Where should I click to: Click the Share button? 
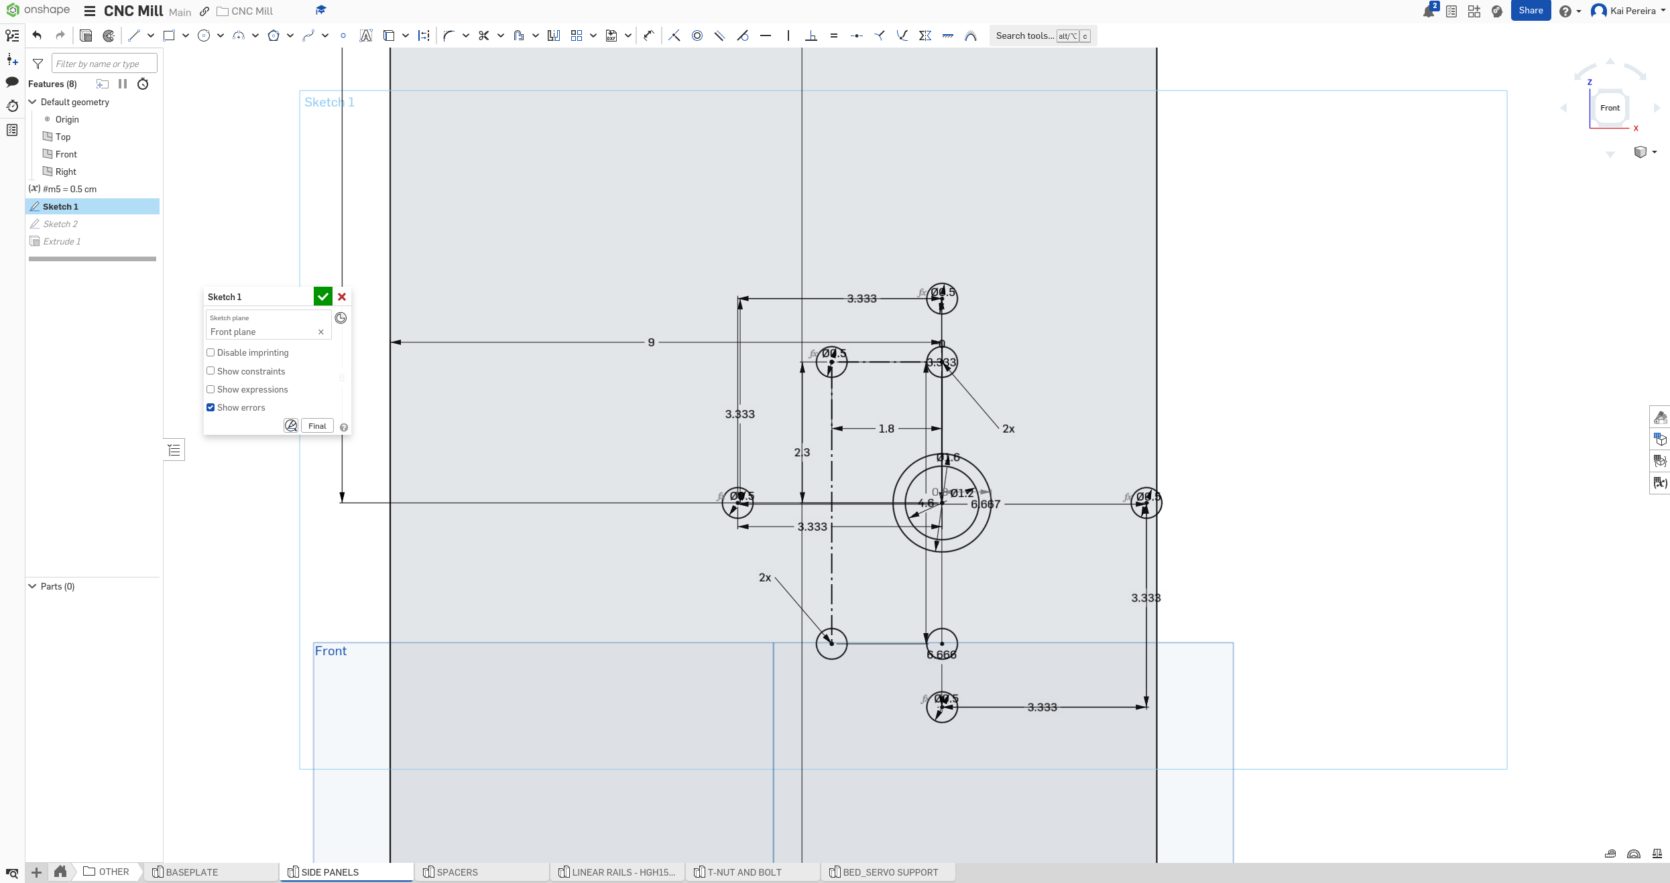1531,11
